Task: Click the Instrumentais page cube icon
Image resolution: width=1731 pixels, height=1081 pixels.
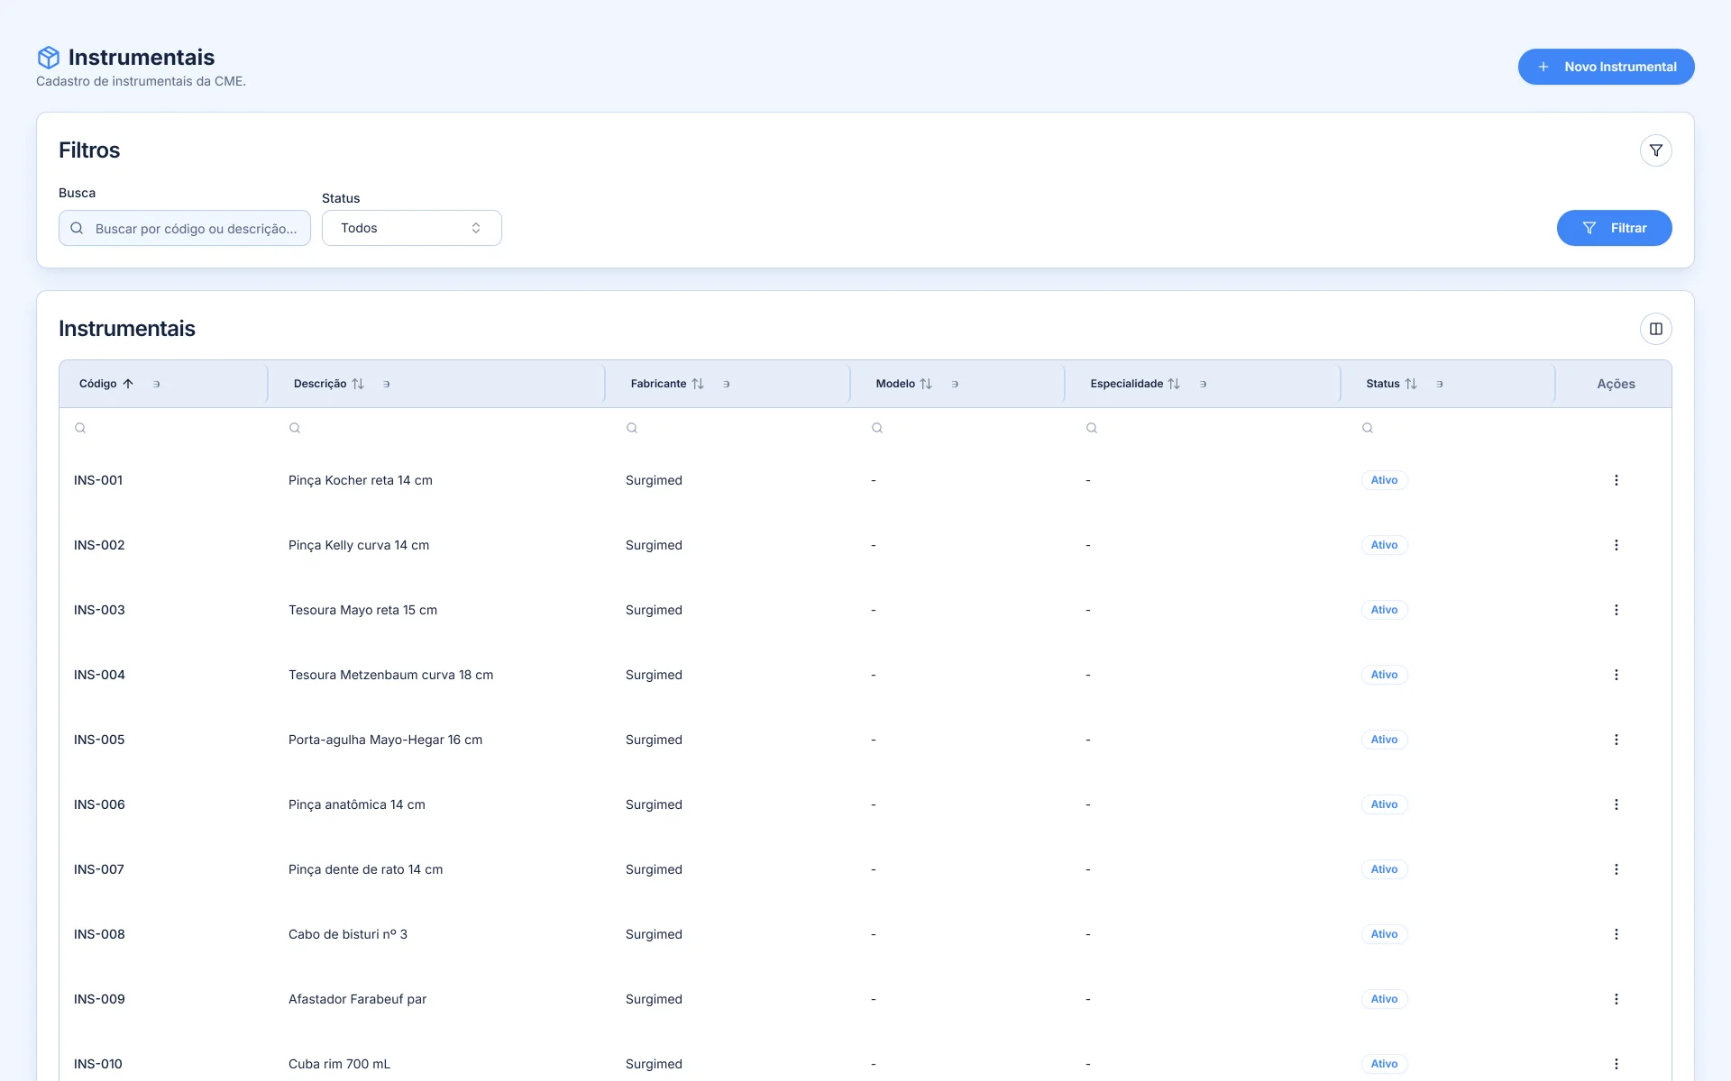Action: point(48,58)
